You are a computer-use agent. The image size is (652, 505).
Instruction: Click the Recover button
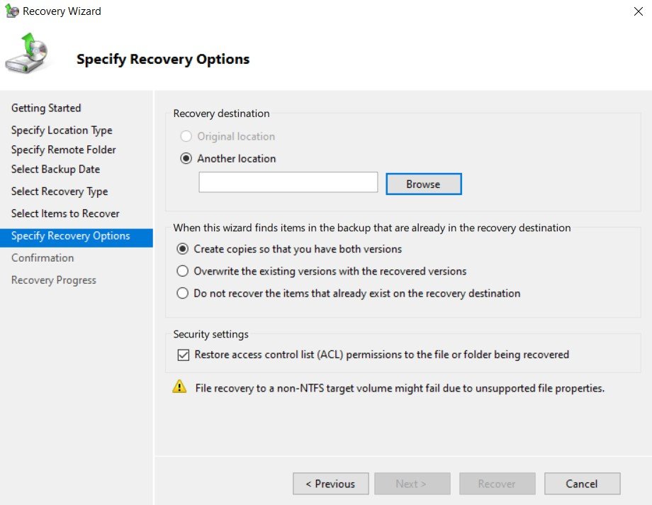[498, 483]
